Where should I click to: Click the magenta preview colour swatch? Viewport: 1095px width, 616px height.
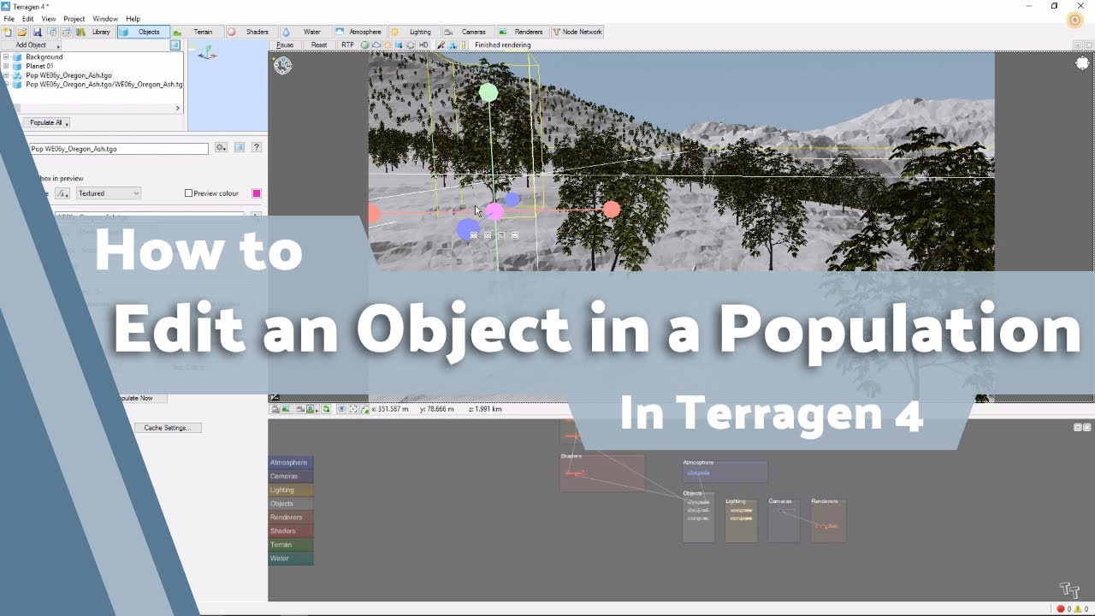pos(256,193)
